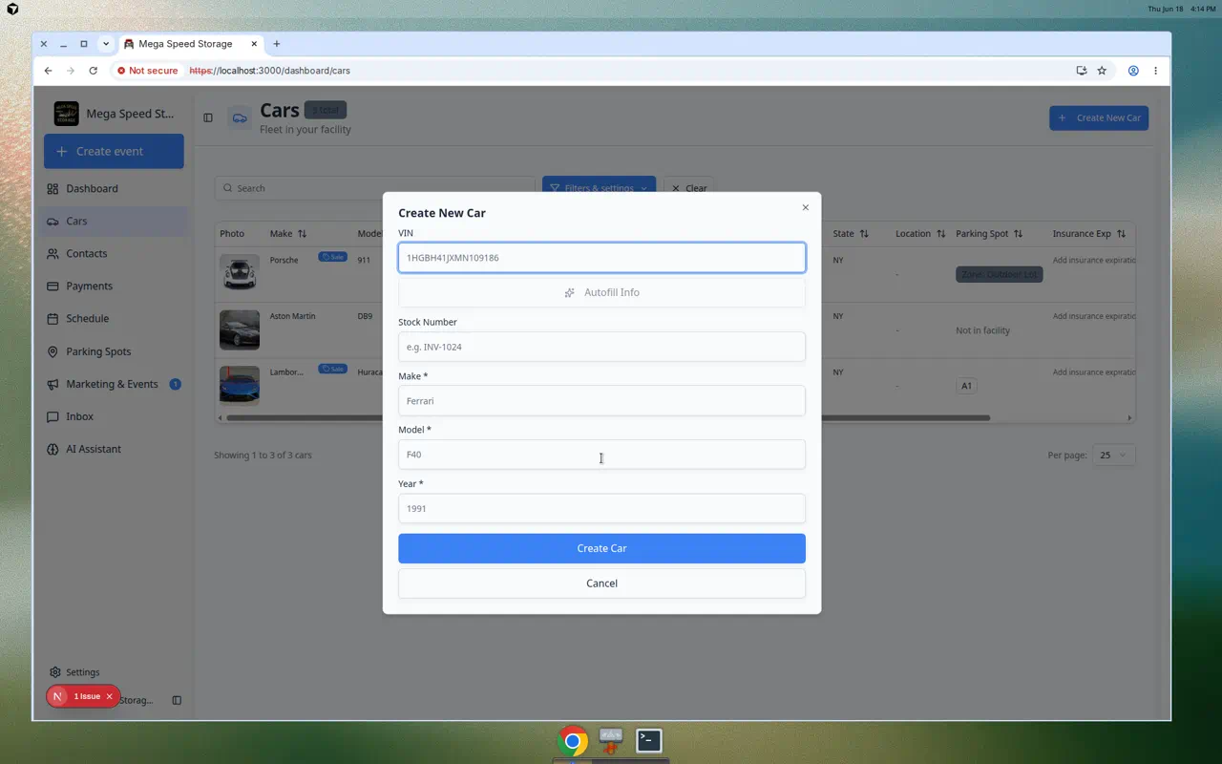Image resolution: width=1222 pixels, height=764 pixels.
Task: Dismiss the 1 Issue notification
Action: coord(109,696)
